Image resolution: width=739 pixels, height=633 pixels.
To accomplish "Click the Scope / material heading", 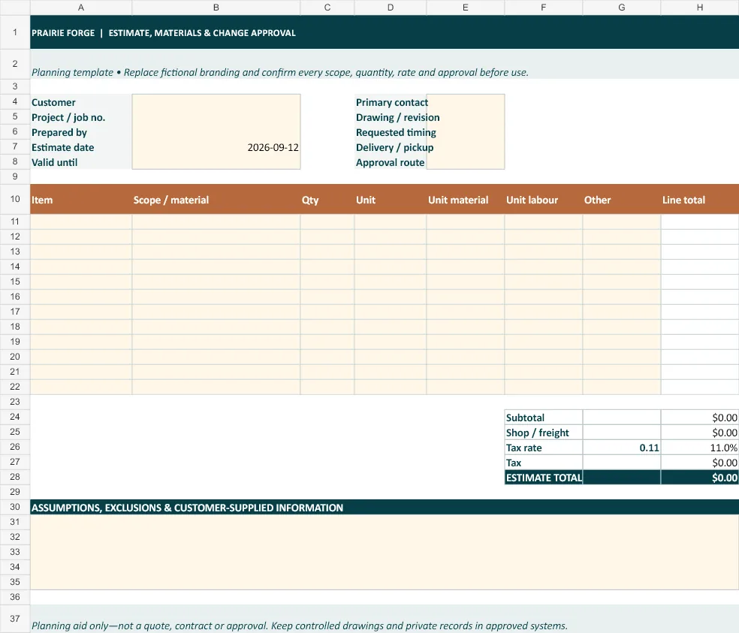I will coord(216,200).
